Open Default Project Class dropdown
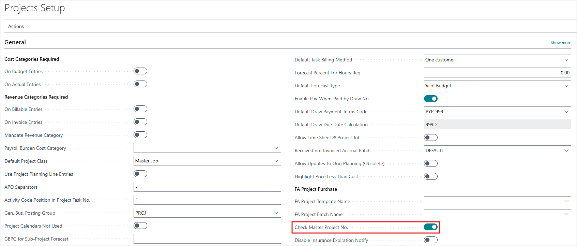 276,161
